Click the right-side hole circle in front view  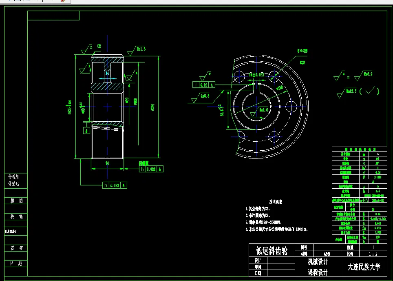point(291,107)
